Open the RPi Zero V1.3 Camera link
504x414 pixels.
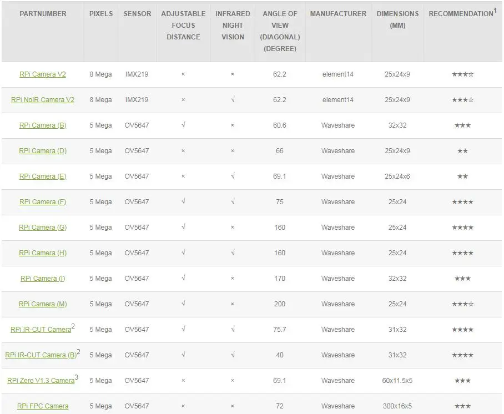(41, 381)
